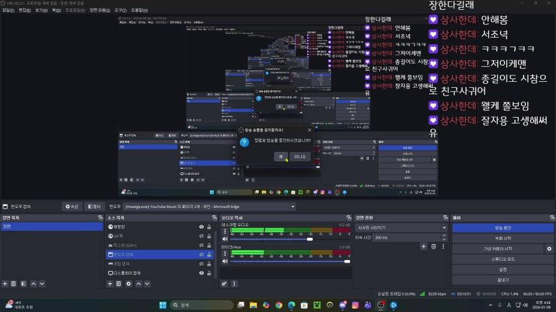Open virtual camera settings gear icon
556x312 pixels.
pyautogui.click(x=549, y=249)
